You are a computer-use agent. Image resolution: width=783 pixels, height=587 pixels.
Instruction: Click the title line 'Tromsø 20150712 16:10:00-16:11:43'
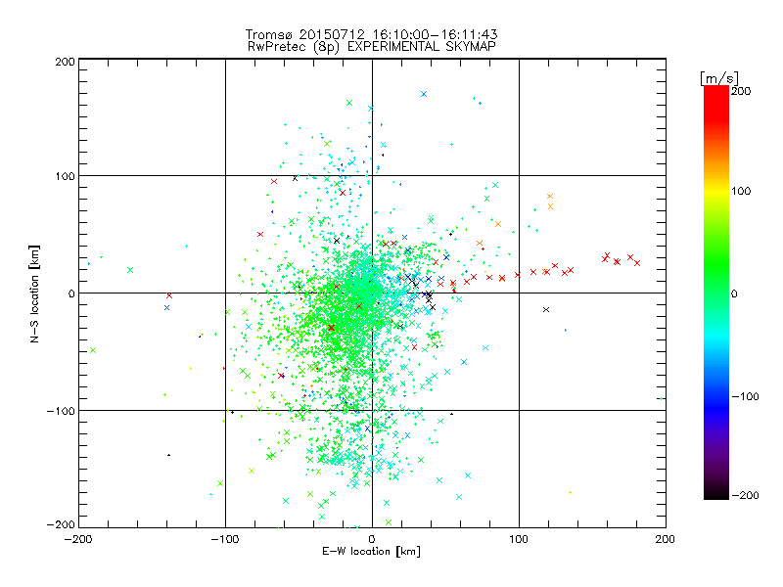[371, 34]
